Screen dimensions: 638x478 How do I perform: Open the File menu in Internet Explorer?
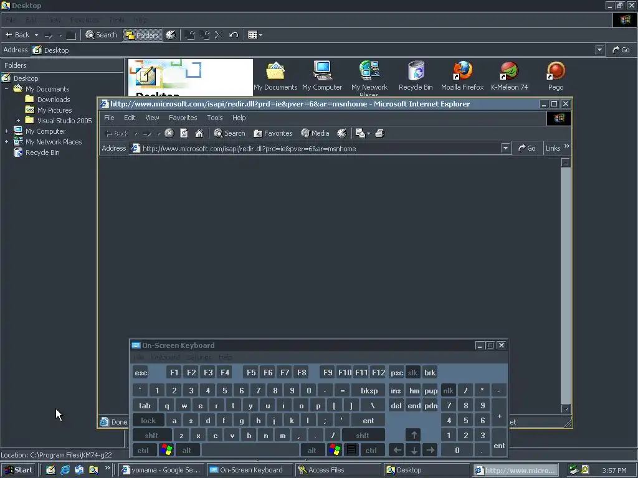(x=109, y=118)
